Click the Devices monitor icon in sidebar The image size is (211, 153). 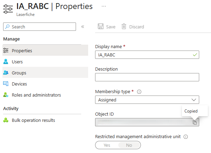(6, 84)
